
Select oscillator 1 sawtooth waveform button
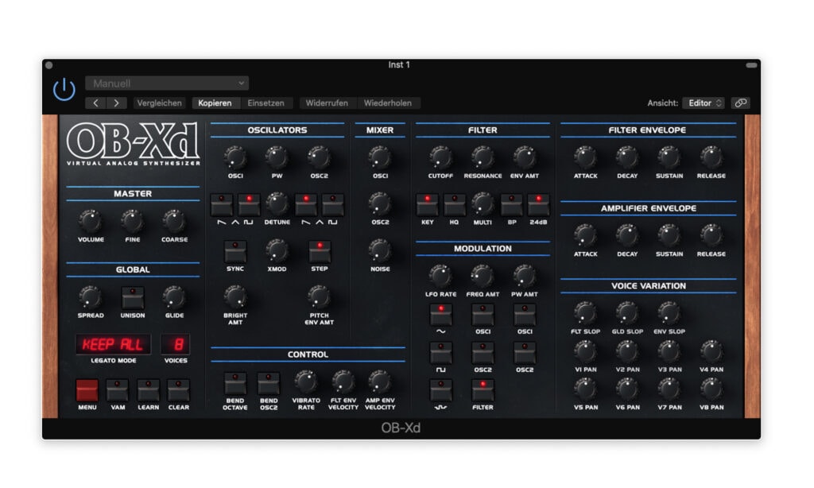point(222,205)
